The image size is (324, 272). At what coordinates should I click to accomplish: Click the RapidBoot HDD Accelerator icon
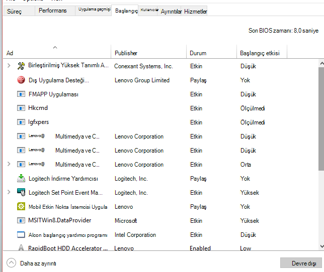[21, 247]
